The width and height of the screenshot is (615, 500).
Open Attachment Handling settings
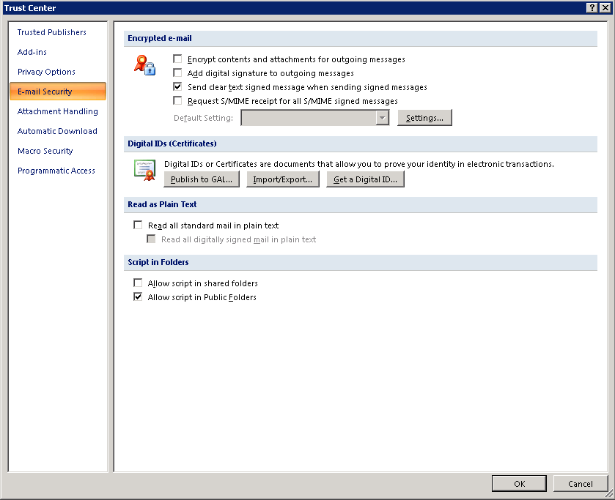coord(58,111)
